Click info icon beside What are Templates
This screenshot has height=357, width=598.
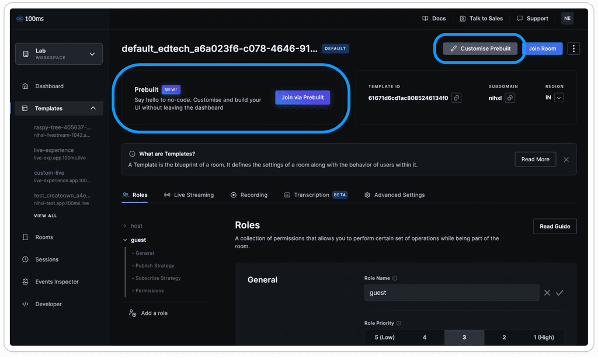(132, 154)
